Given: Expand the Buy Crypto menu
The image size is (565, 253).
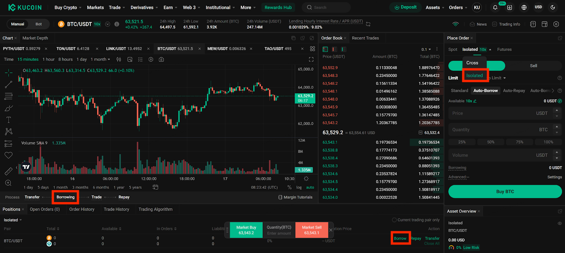Looking at the screenshot, I should click(68, 7).
